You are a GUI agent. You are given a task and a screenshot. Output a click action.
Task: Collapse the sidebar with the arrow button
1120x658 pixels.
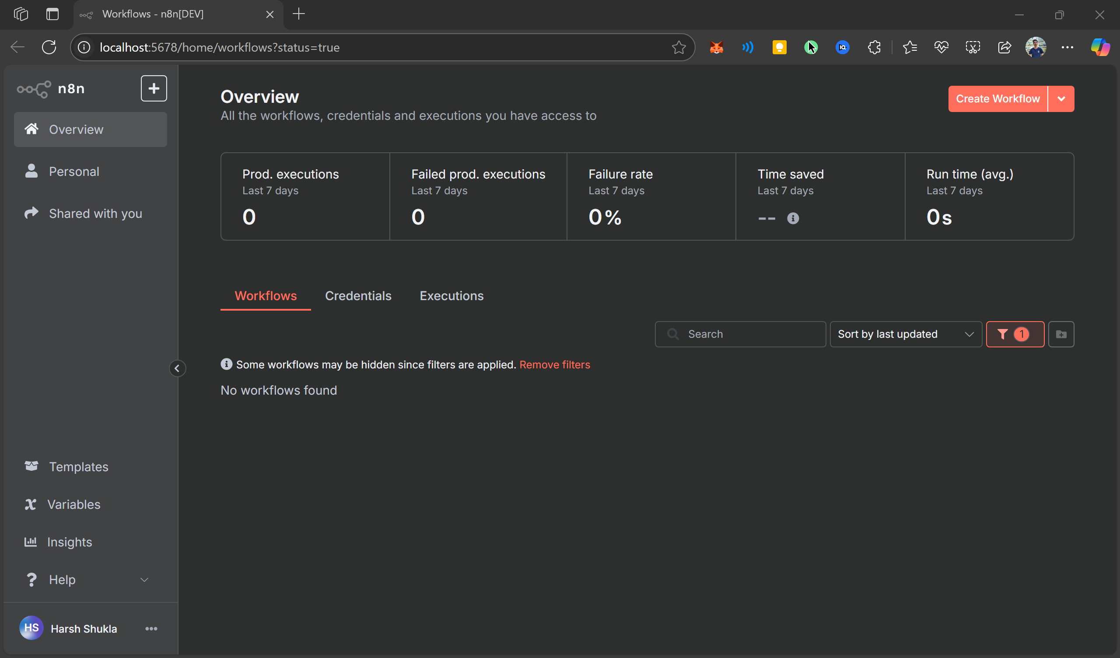pos(177,368)
